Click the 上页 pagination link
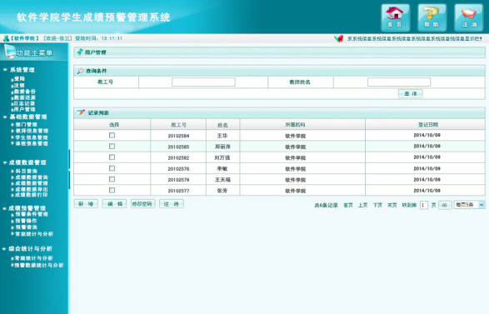Viewport: 489px width, 314px height. point(362,205)
